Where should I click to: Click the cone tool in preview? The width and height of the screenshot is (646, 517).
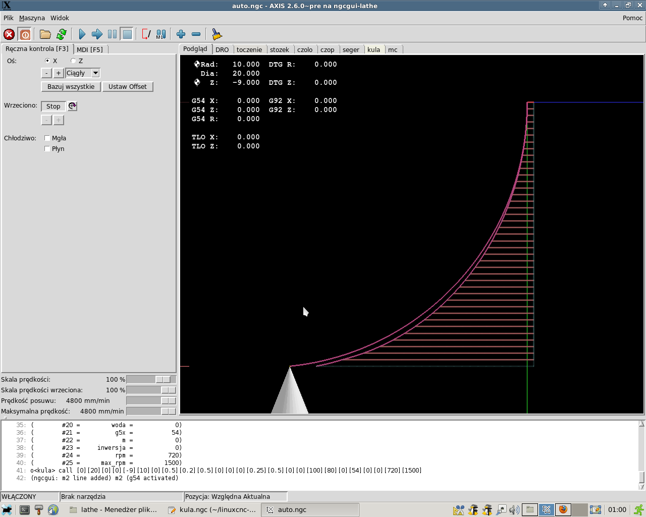point(290,391)
